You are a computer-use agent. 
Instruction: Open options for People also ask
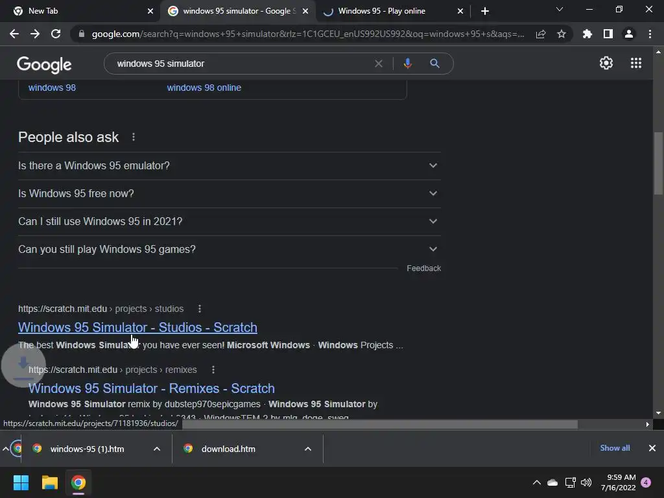click(x=134, y=137)
